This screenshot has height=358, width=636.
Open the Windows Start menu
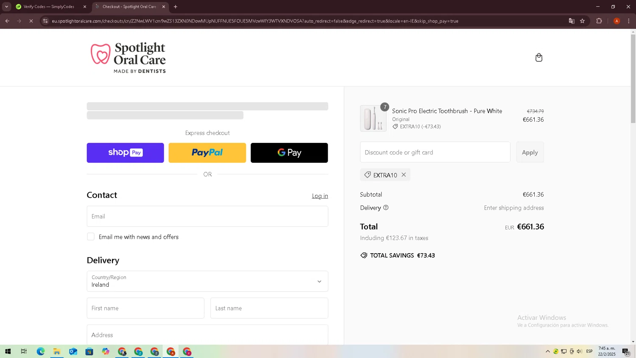click(x=8, y=351)
